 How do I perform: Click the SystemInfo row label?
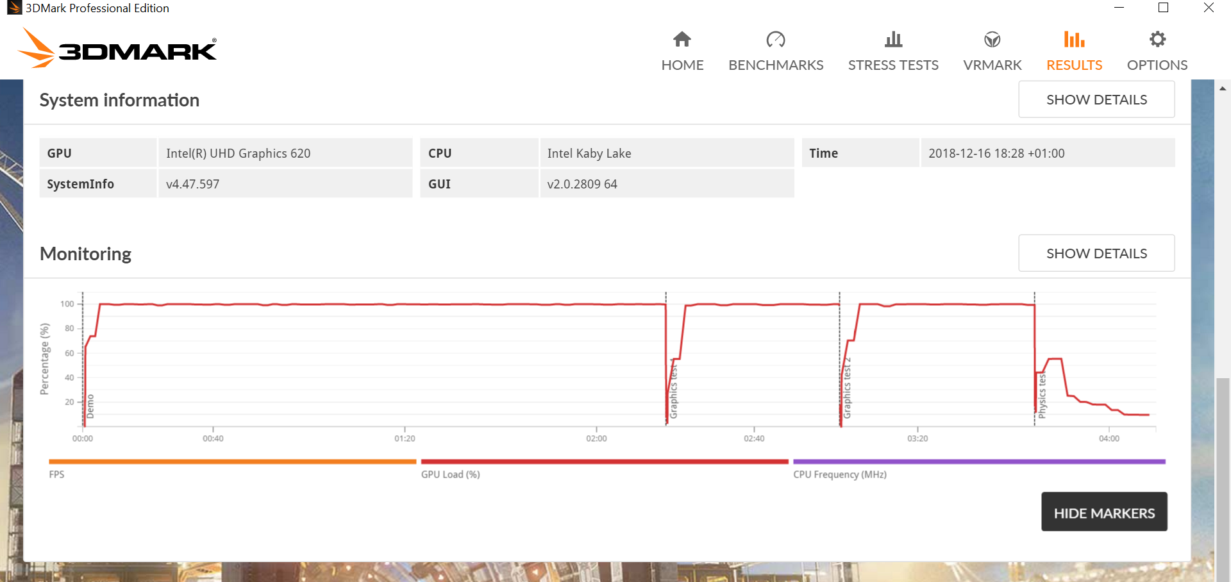point(80,184)
